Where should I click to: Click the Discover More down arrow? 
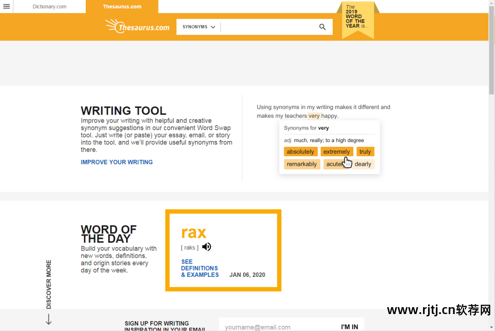(x=49, y=319)
